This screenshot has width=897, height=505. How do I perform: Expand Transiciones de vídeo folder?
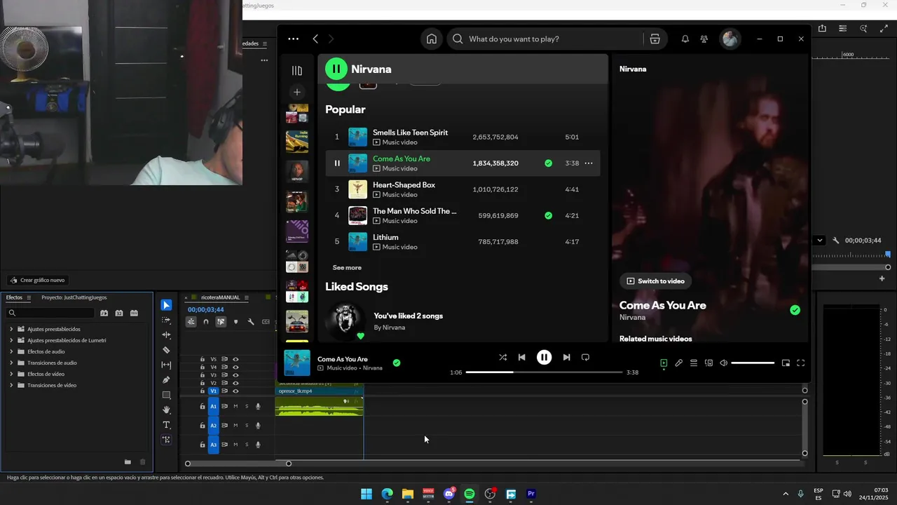click(11, 385)
